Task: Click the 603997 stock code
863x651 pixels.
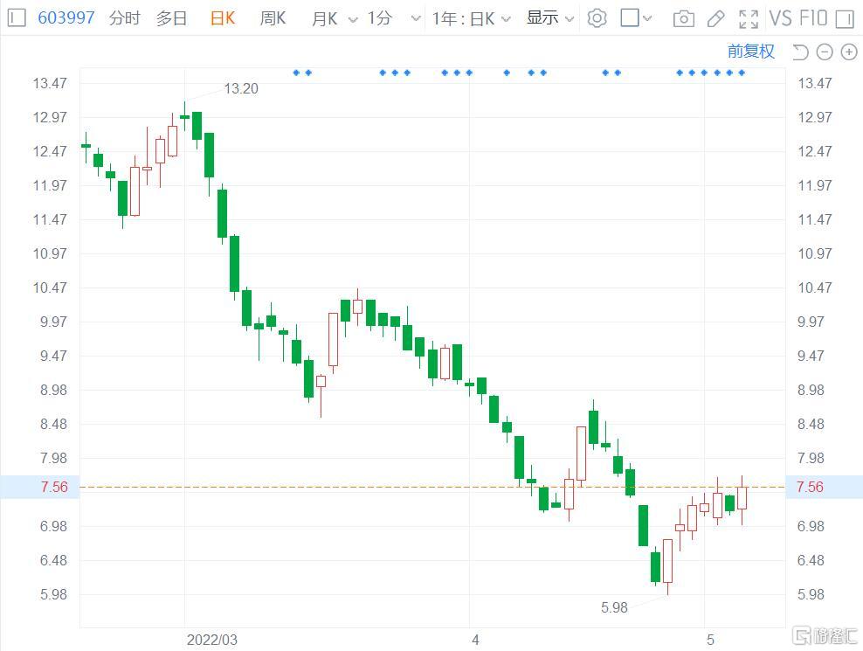Action: [66, 18]
